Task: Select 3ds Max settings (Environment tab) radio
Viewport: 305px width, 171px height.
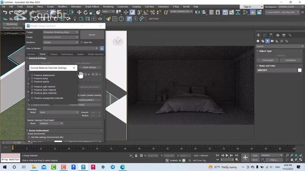Action: click(x=29, y=137)
